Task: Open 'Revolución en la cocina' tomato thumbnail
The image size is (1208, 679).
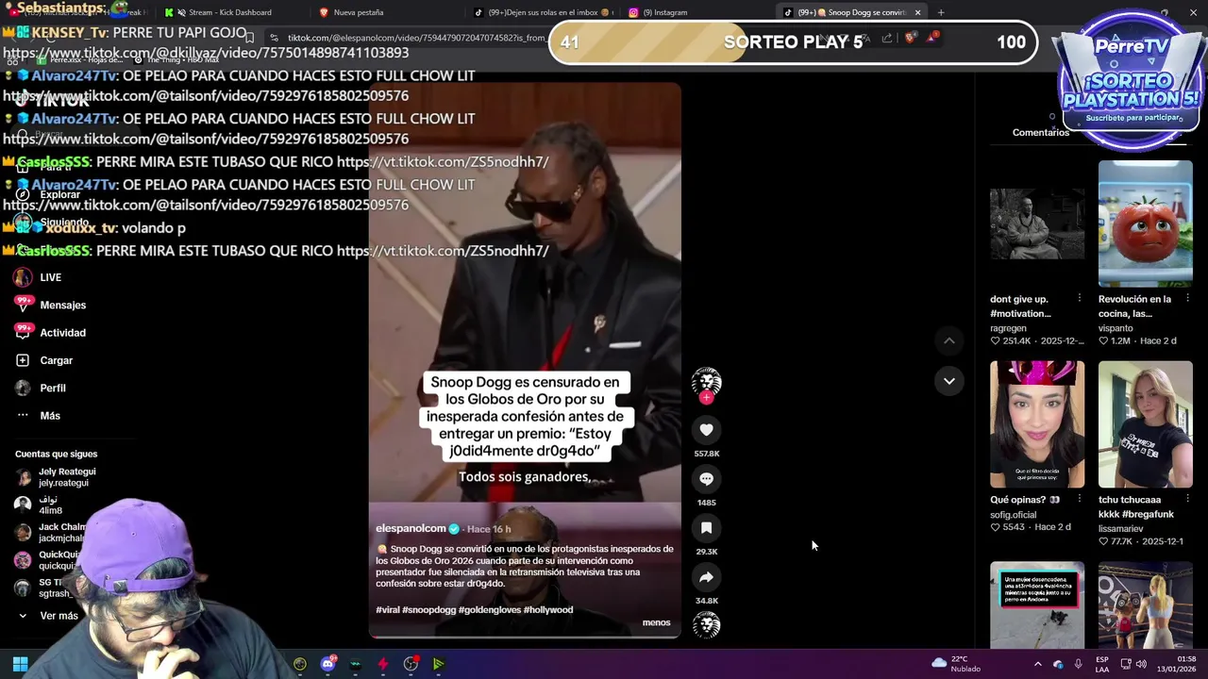Action: coord(1145,224)
